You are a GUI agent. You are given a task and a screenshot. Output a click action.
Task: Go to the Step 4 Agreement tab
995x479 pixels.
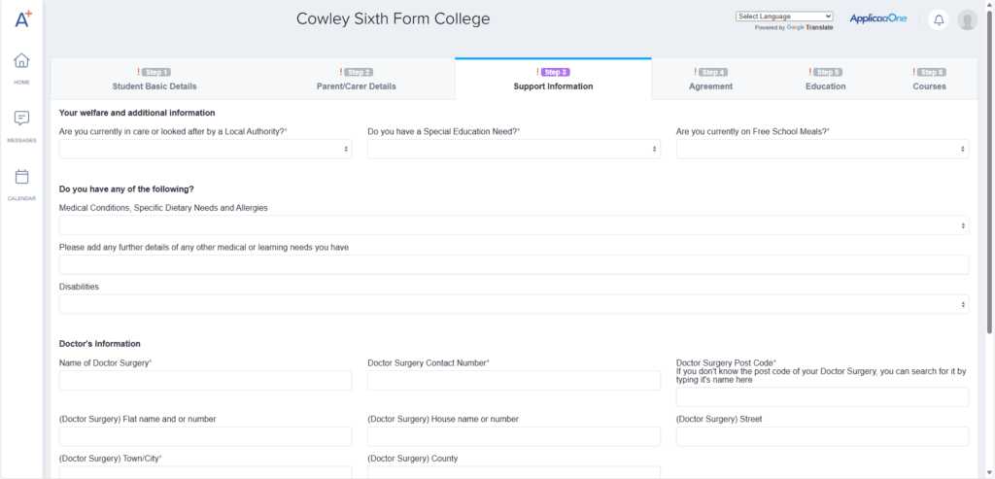click(x=710, y=79)
